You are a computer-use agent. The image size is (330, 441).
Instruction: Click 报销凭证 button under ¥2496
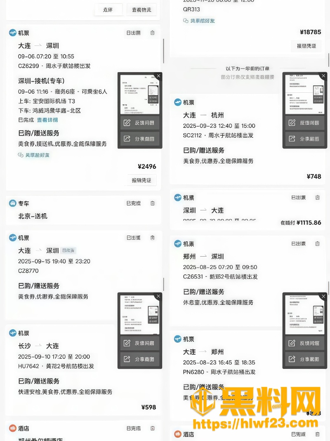(x=141, y=180)
